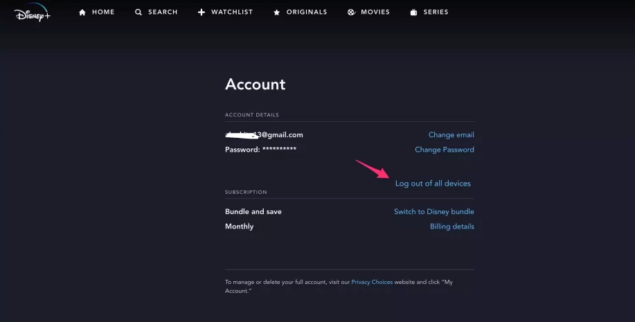
Task: Click the Movies film reel icon
Action: 351,12
